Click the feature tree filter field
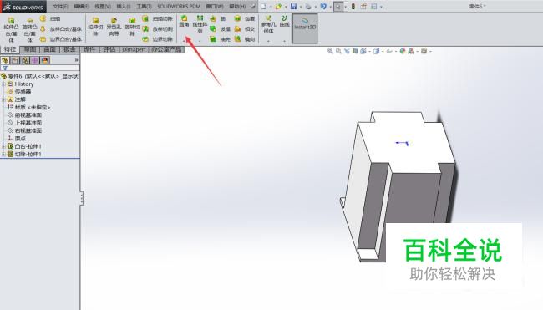543x310 pixels. (x=40, y=68)
